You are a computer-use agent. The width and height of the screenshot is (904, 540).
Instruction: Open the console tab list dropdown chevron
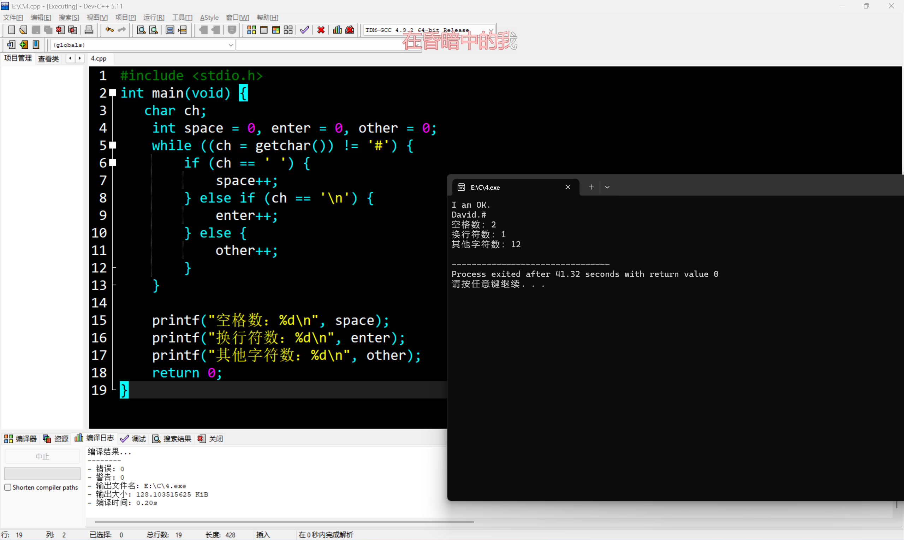(x=607, y=187)
